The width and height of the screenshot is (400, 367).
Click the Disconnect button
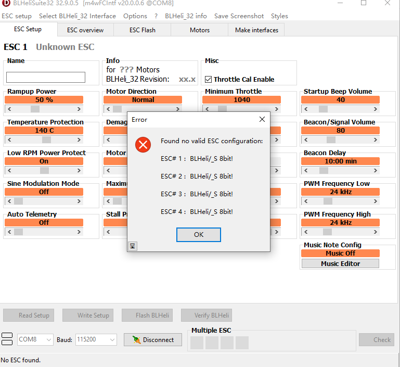coord(153,340)
